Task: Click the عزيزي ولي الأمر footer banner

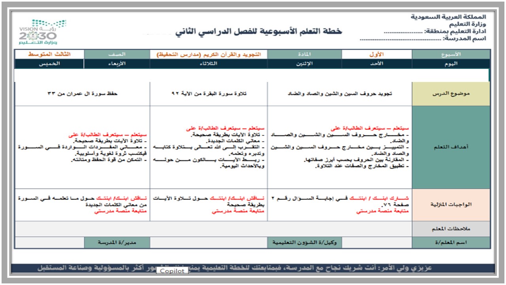Action: [x=253, y=268]
